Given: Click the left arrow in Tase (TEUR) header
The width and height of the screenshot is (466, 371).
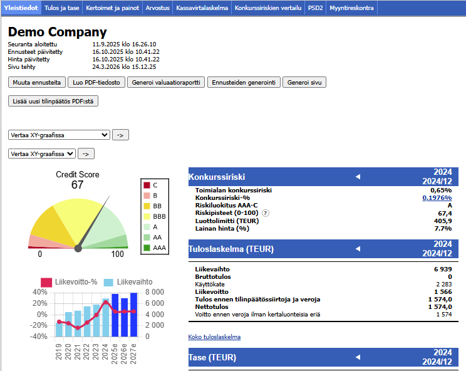Looking at the screenshot, I should 358,357.
